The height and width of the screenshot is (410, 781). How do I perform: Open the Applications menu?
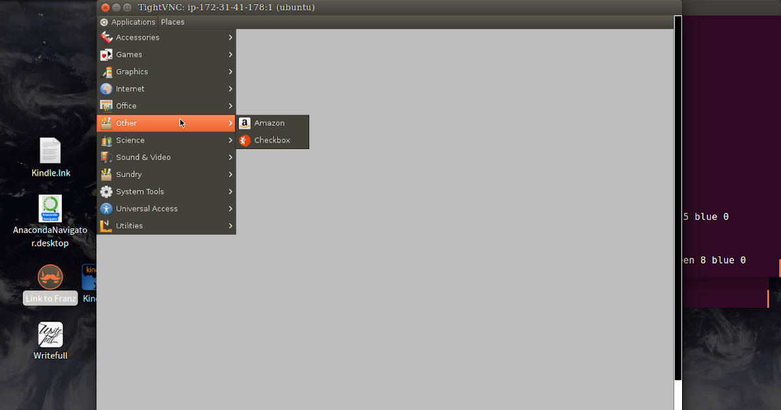pos(133,21)
